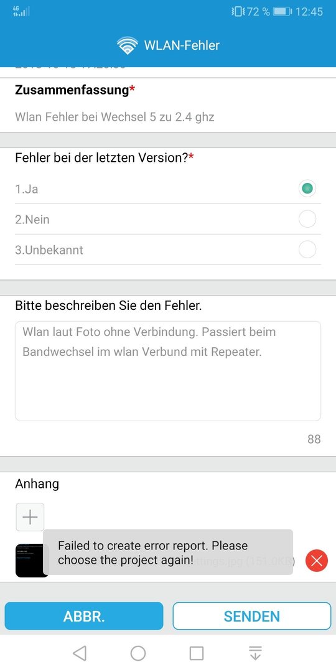336x672 pixels.
Task: Tap the battery icon in status bar
Action: click(282, 12)
